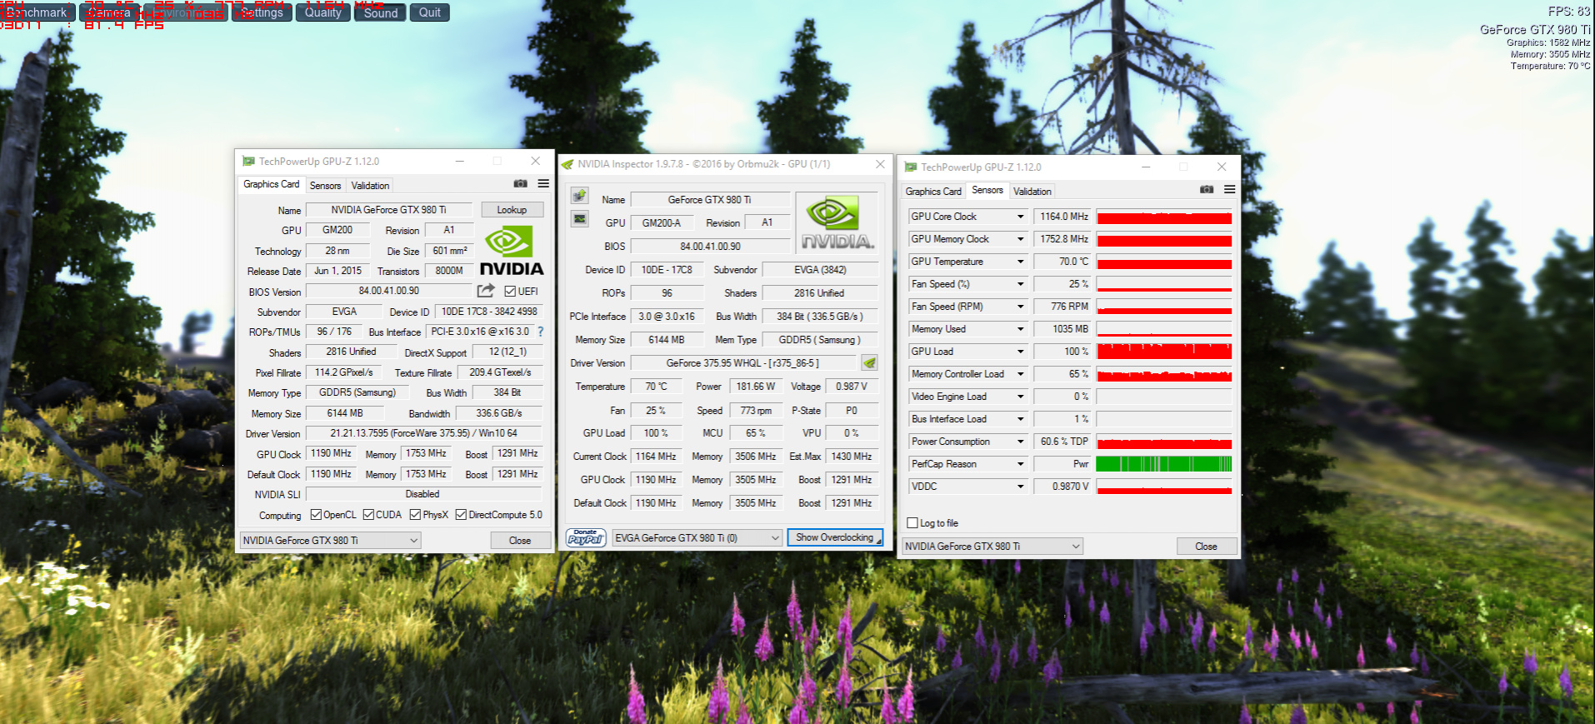Image resolution: width=1595 pixels, height=724 pixels.
Task: Click the Est.Max value 1430 MHz
Action: coord(852,457)
